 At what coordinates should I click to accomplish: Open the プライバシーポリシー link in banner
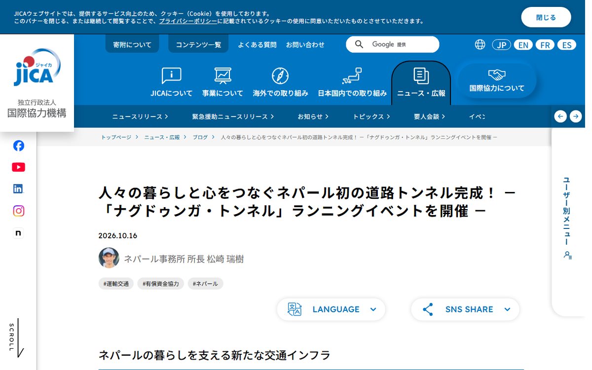tap(188, 21)
